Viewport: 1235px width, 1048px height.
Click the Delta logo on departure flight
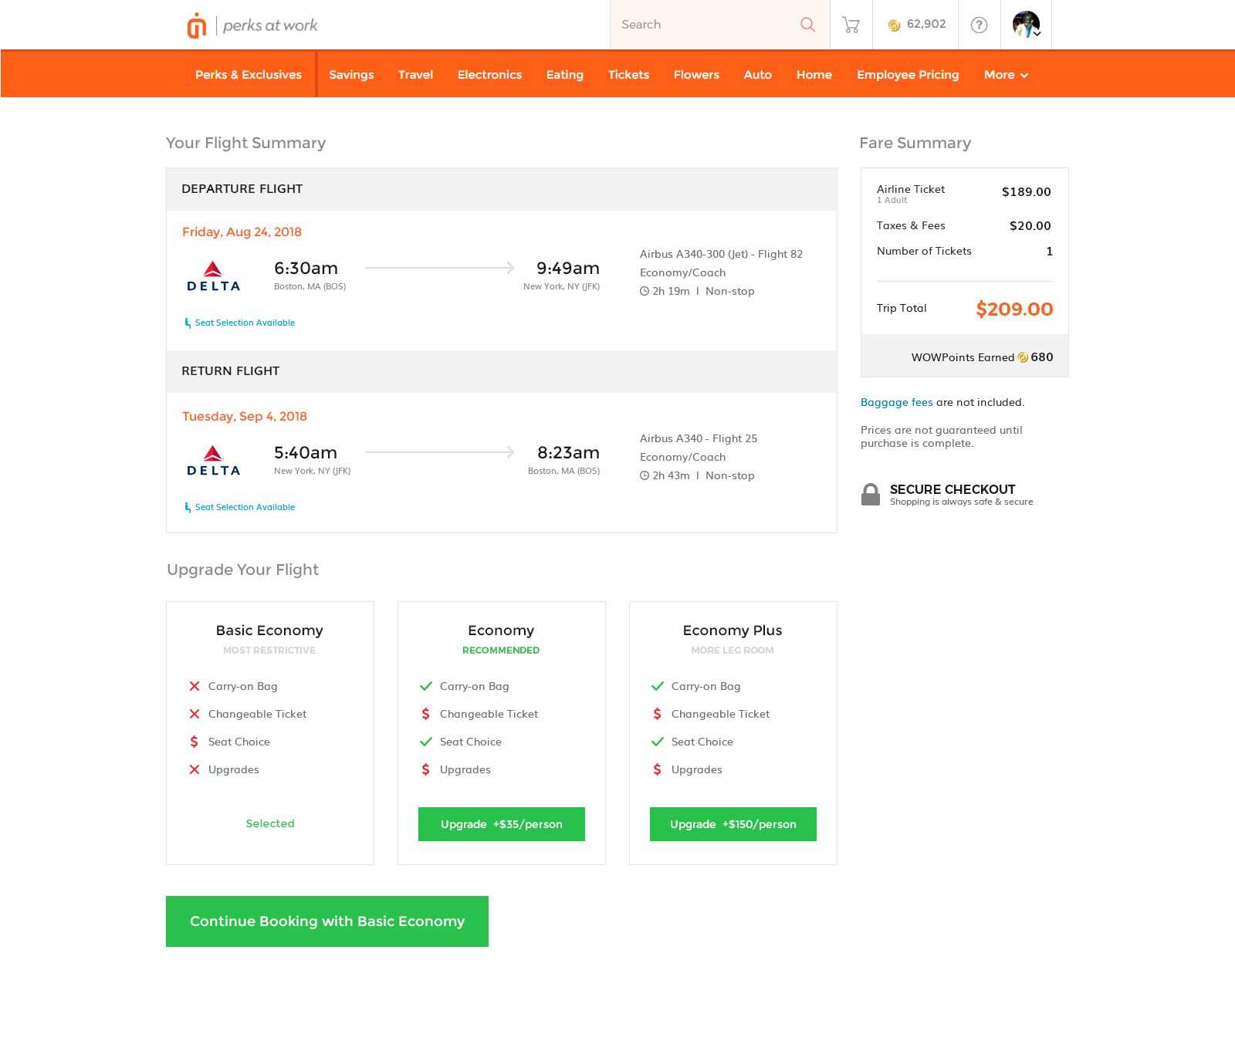pos(214,276)
